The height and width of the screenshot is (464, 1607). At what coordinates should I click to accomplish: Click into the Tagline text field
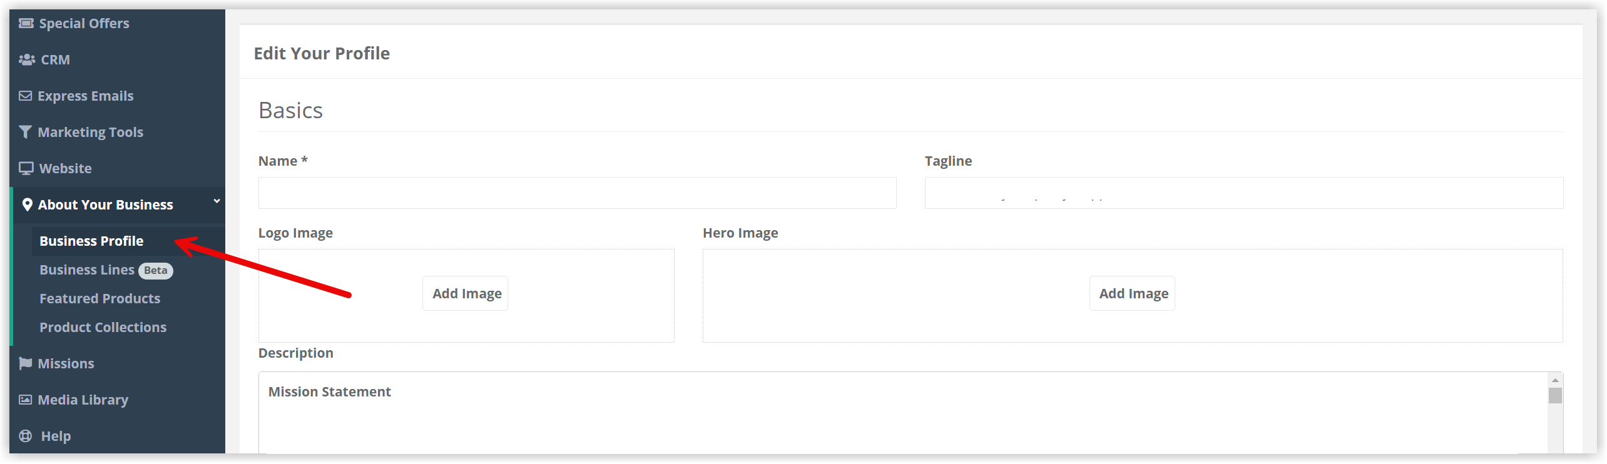coord(1243,193)
